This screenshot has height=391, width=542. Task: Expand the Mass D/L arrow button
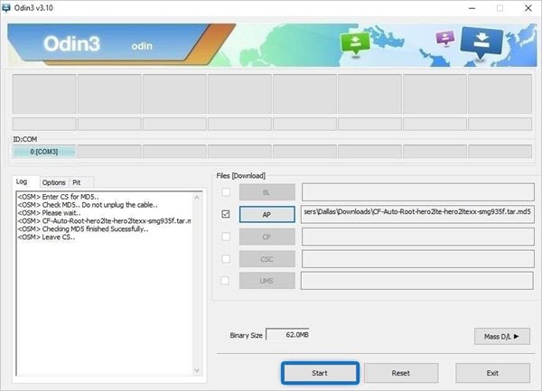(x=501, y=336)
